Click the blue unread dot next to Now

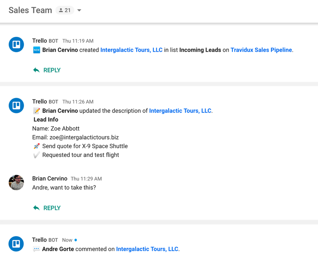(76, 240)
